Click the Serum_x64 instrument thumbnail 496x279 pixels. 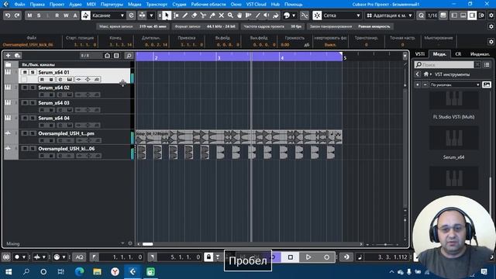tap(453, 138)
